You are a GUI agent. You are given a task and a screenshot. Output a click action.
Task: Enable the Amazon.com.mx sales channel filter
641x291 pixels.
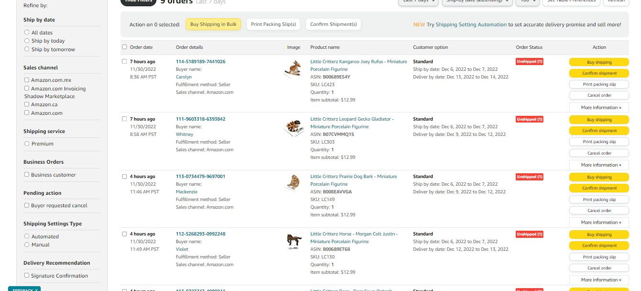(x=27, y=80)
